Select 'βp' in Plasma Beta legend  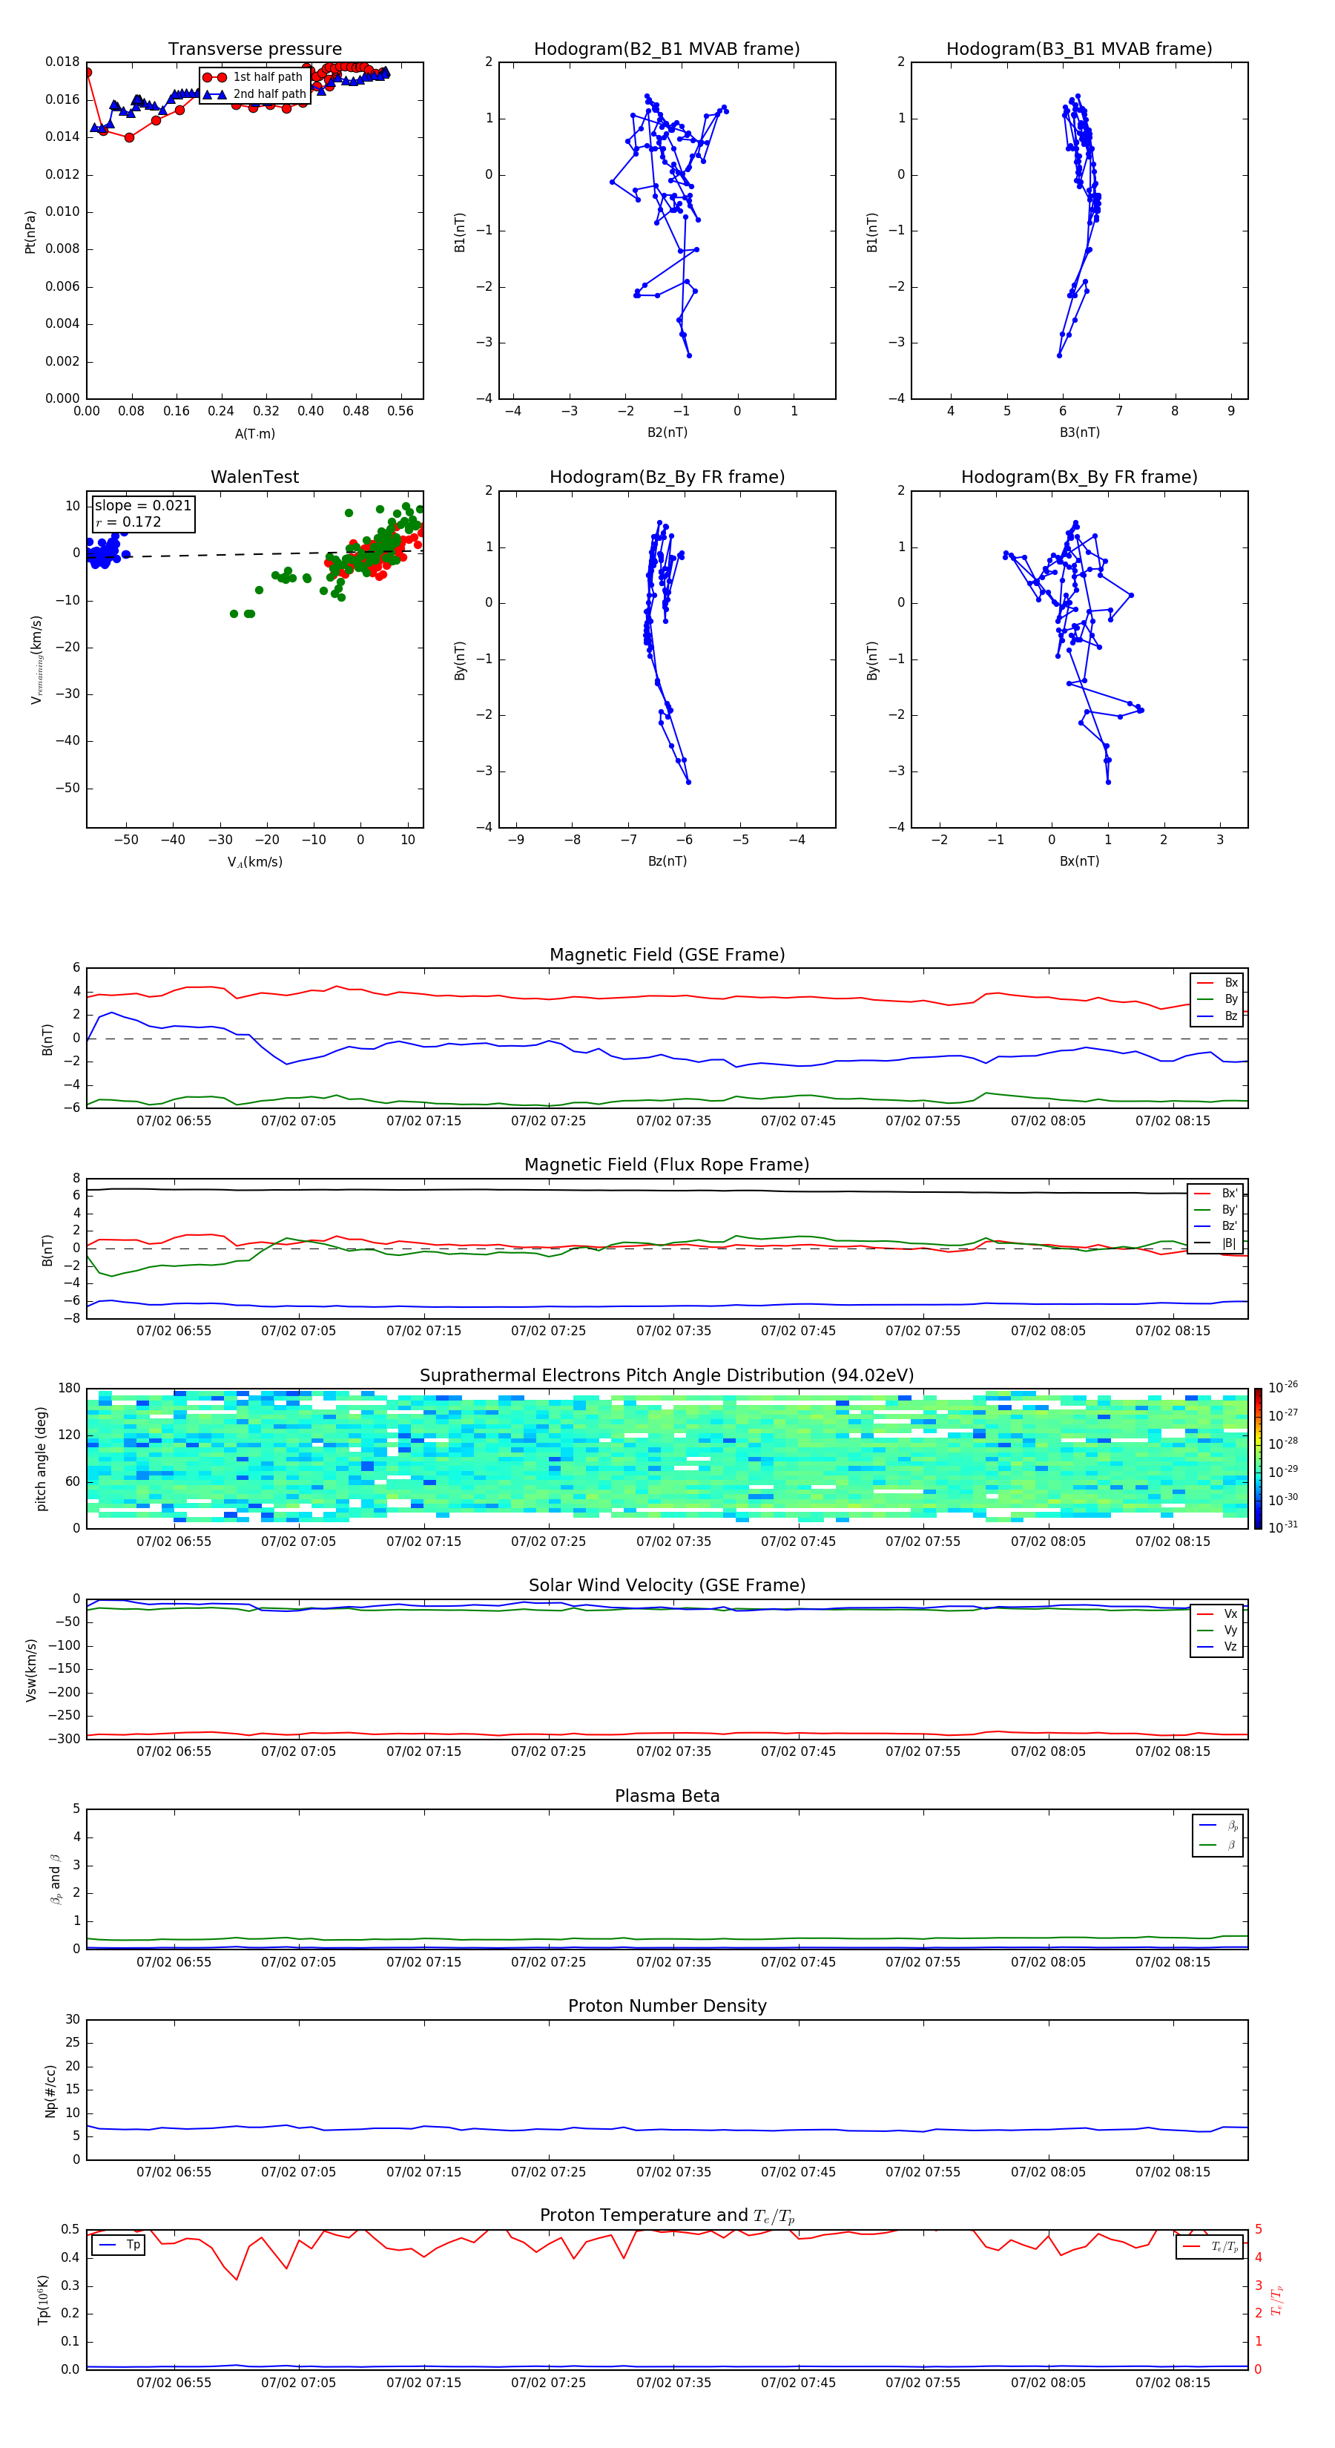point(1219,1826)
